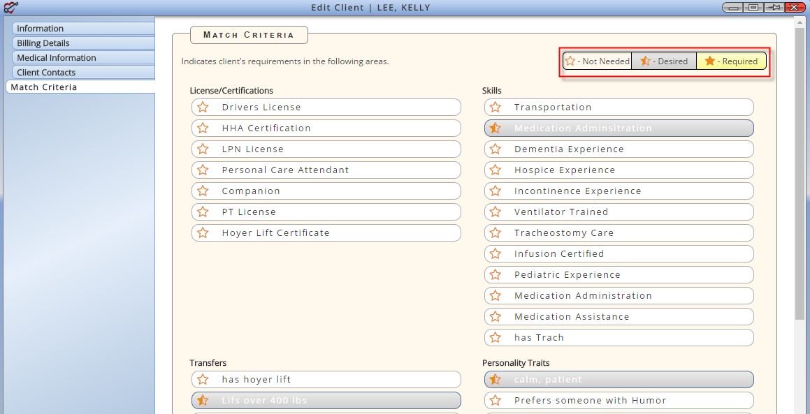Switch to Billing Details tab
810x414 pixels.
click(83, 43)
